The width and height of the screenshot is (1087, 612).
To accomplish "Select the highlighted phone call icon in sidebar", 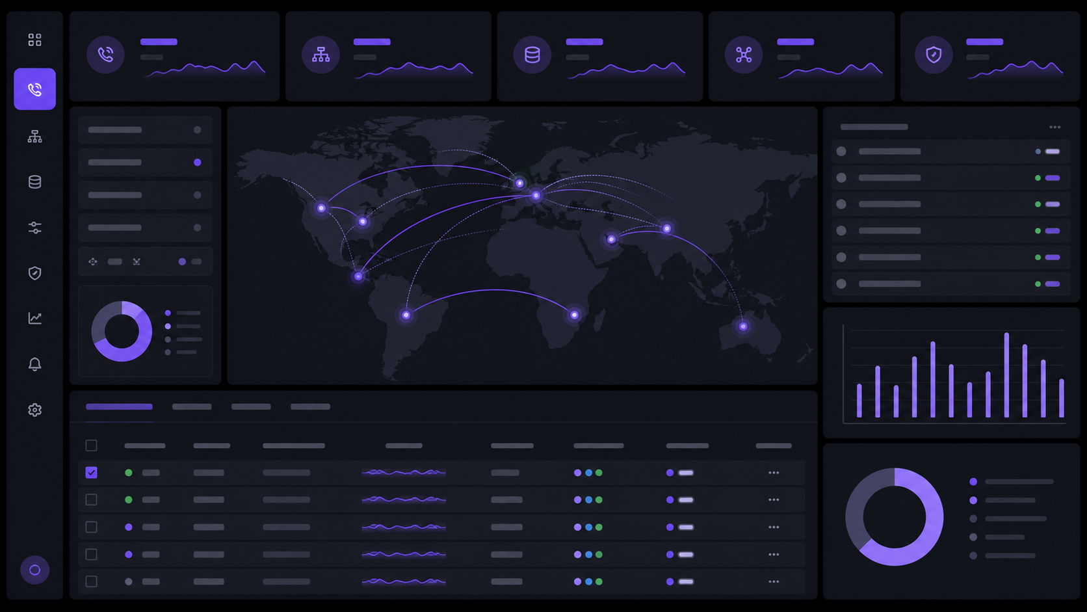I will (x=34, y=89).
